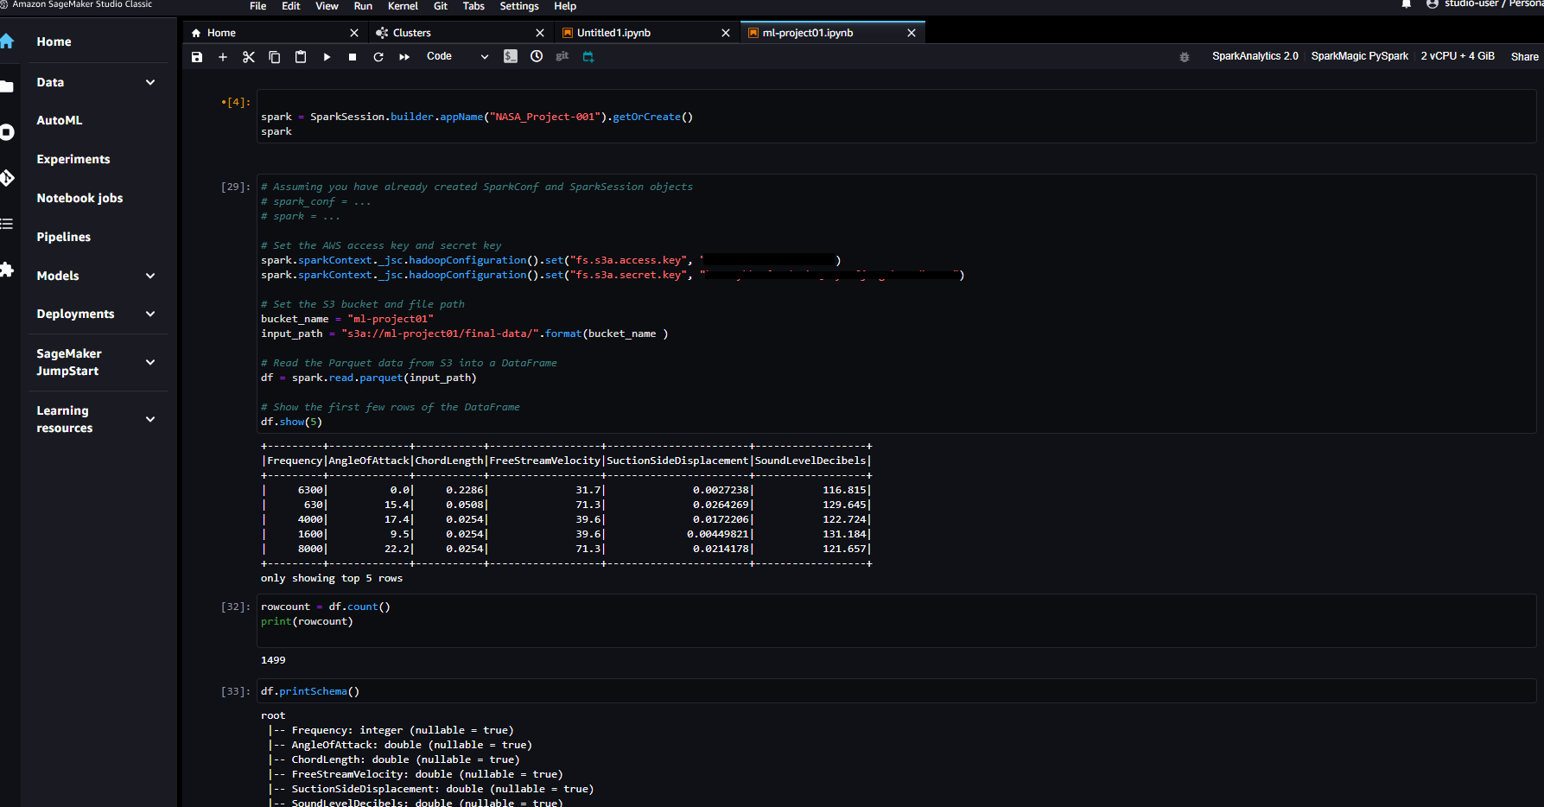
Task: Click the Share button
Action: coord(1524,56)
